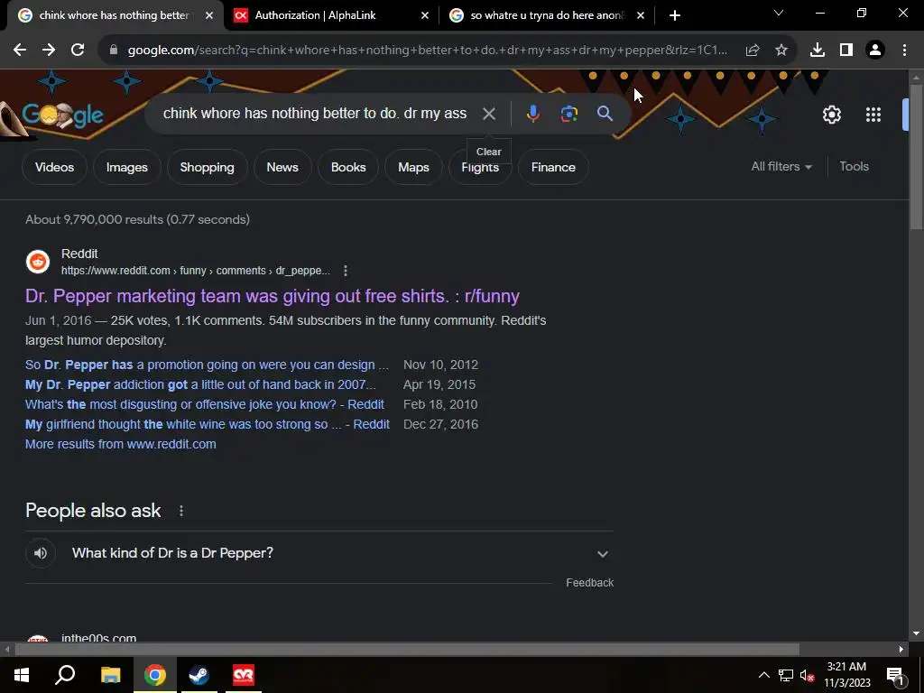
Task: Close the Authorization AlphaLink tab
Action: click(x=425, y=15)
